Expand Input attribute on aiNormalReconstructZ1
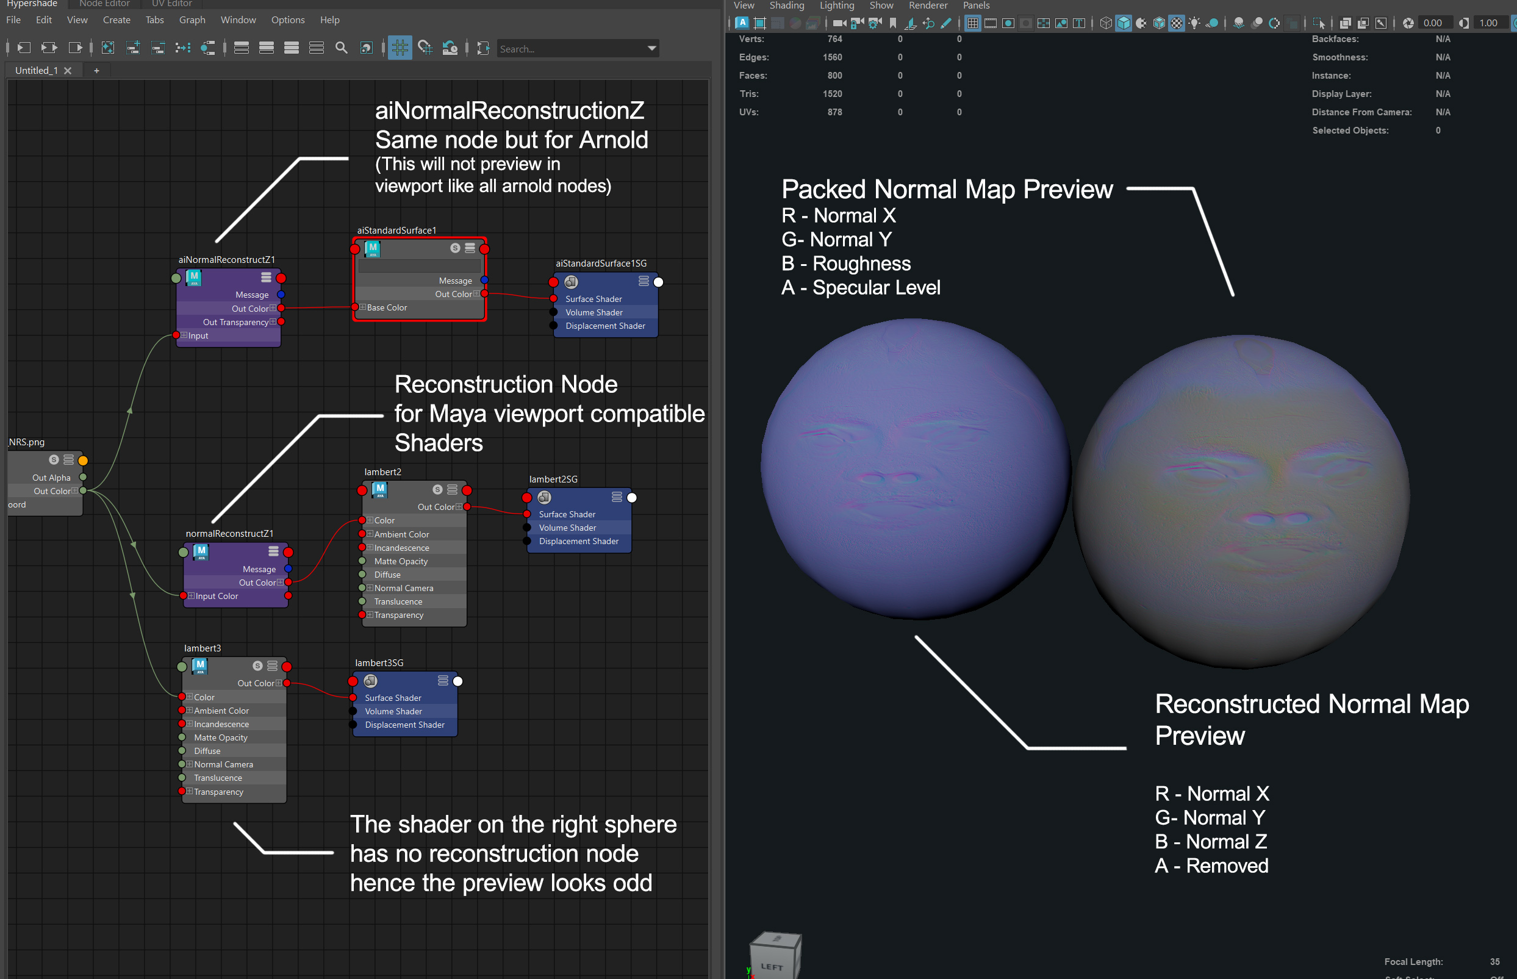This screenshot has width=1517, height=979. click(184, 335)
